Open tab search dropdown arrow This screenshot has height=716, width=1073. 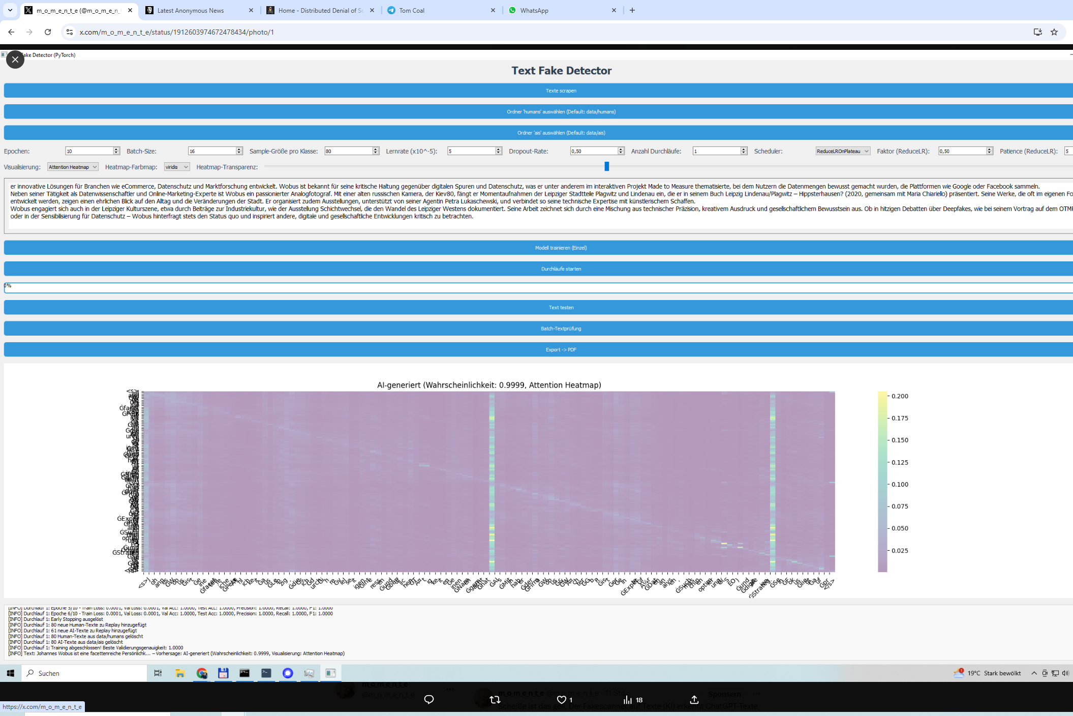pyautogui.click(x=10, y=10)
